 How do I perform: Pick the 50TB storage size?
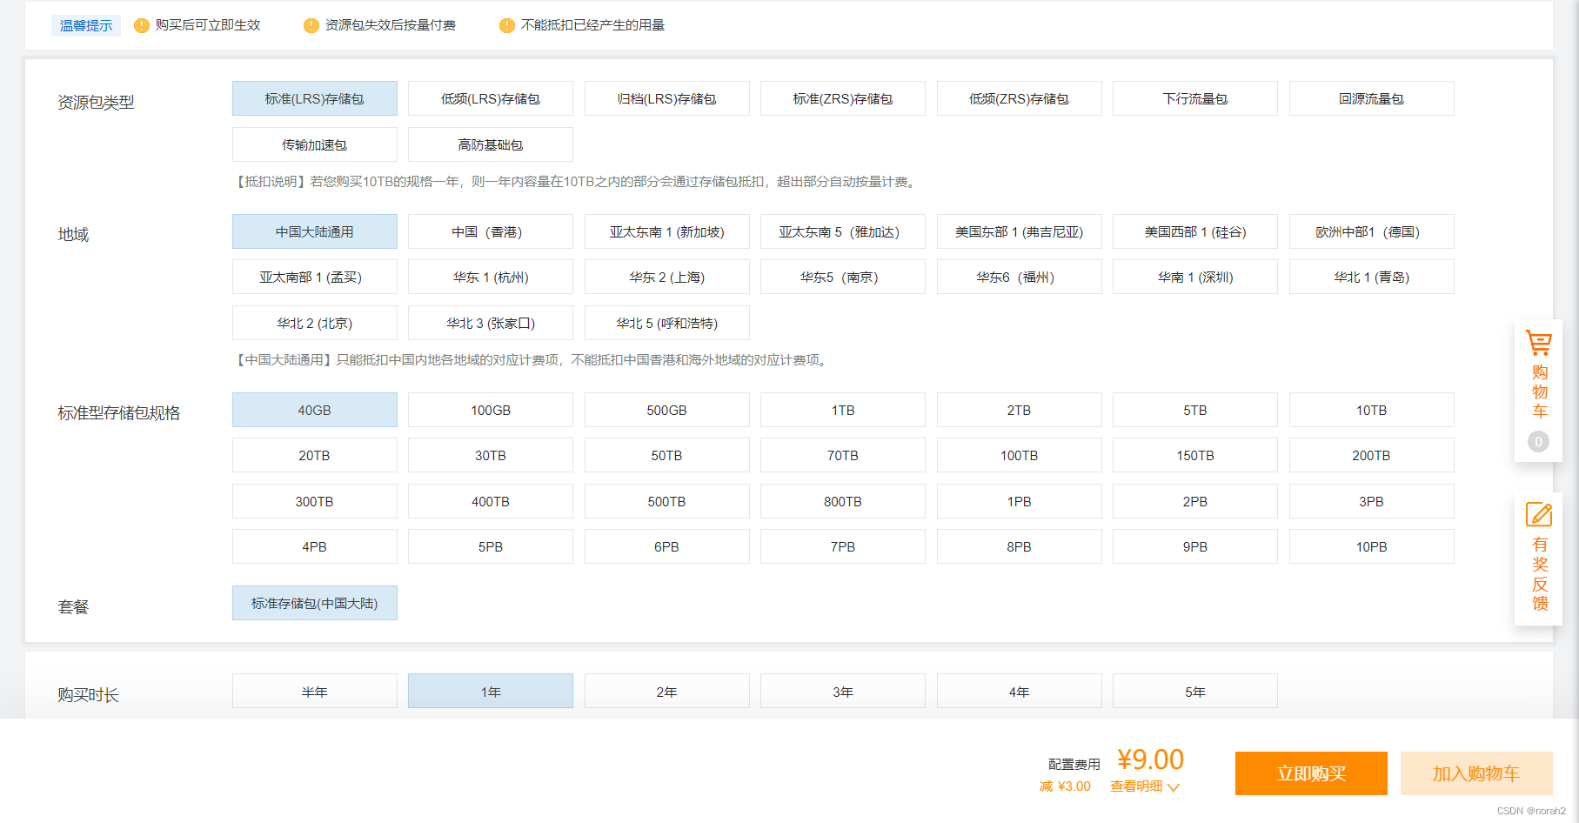[667, 455]
